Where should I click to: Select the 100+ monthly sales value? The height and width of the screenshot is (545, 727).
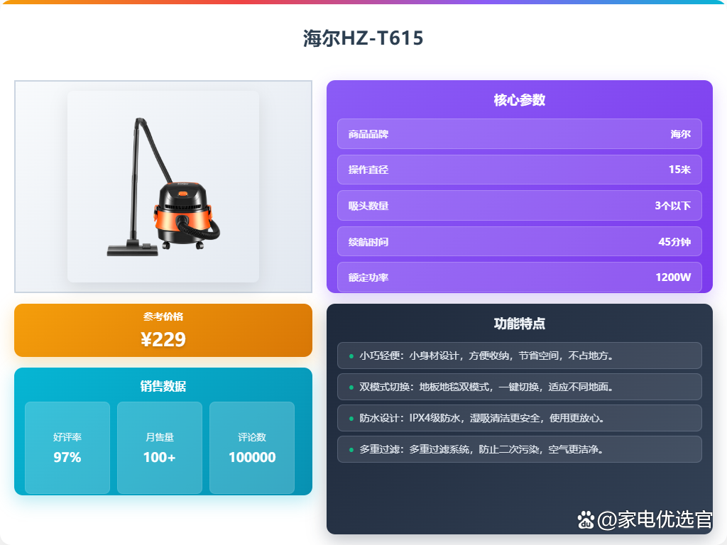pos(160,458)
